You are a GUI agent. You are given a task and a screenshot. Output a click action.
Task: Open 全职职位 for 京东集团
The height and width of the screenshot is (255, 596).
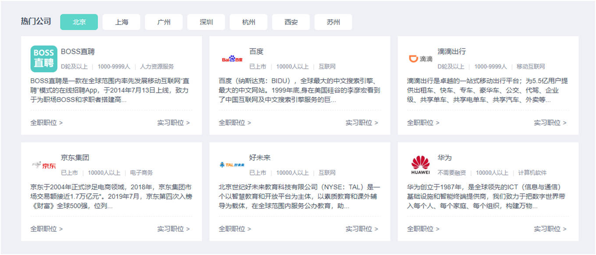(x=46, y=229)
